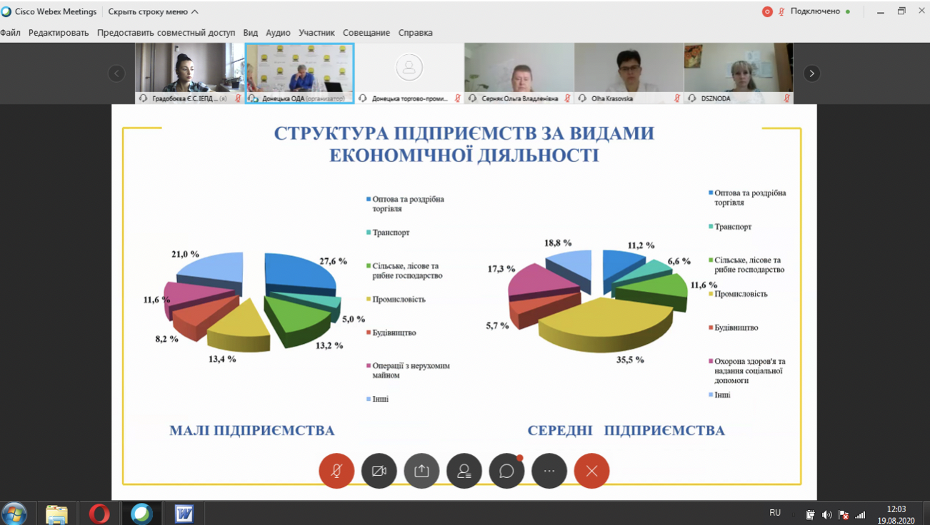
Task: Select Серняк Ольга Владленівна video thumbnail
Action: pos(519,73)
